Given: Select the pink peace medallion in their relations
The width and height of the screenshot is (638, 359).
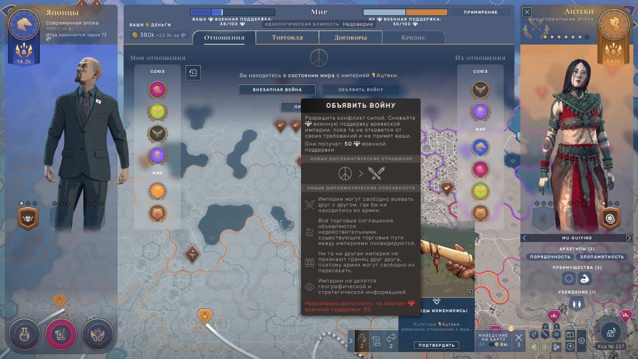Looking at the screenshot, I should click(480, 169).
